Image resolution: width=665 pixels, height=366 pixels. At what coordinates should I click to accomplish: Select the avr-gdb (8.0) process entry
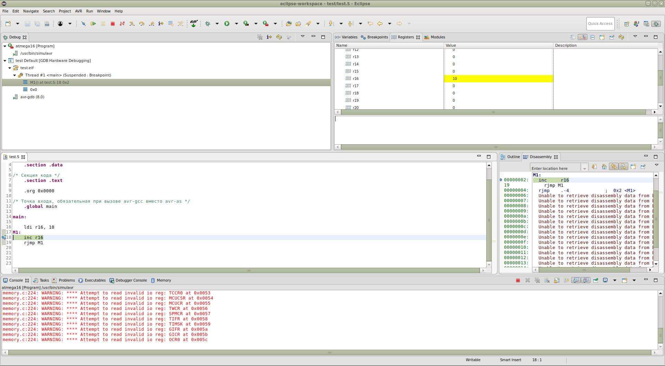pyautogui.click(x=32, y=97)
